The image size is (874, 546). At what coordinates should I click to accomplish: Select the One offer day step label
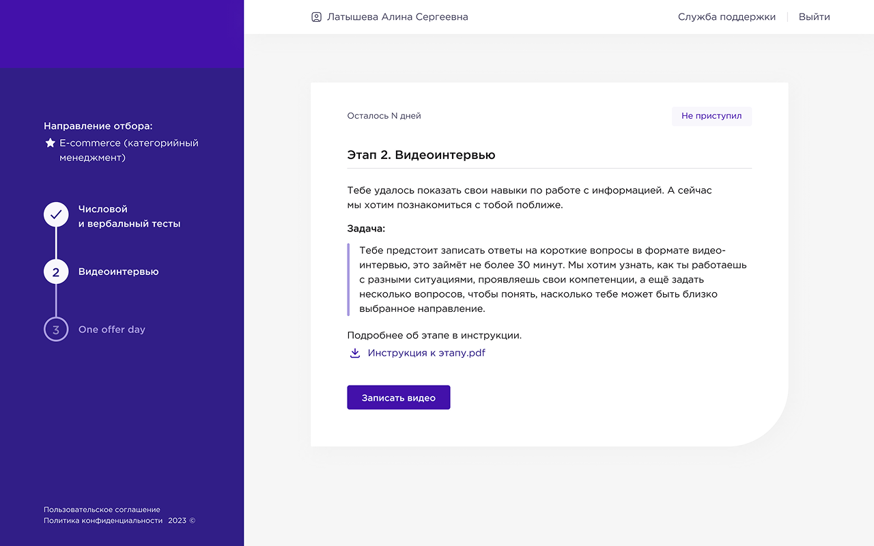(112, 330)
